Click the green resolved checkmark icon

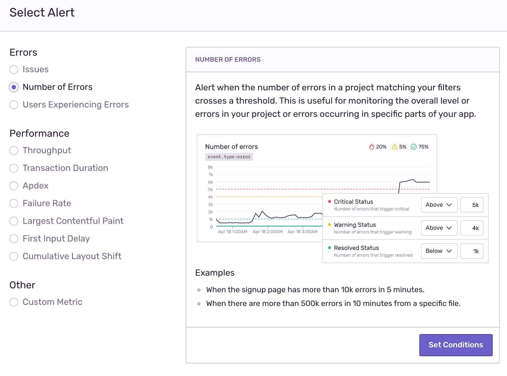pyautogui.click(x=414, y=147)
